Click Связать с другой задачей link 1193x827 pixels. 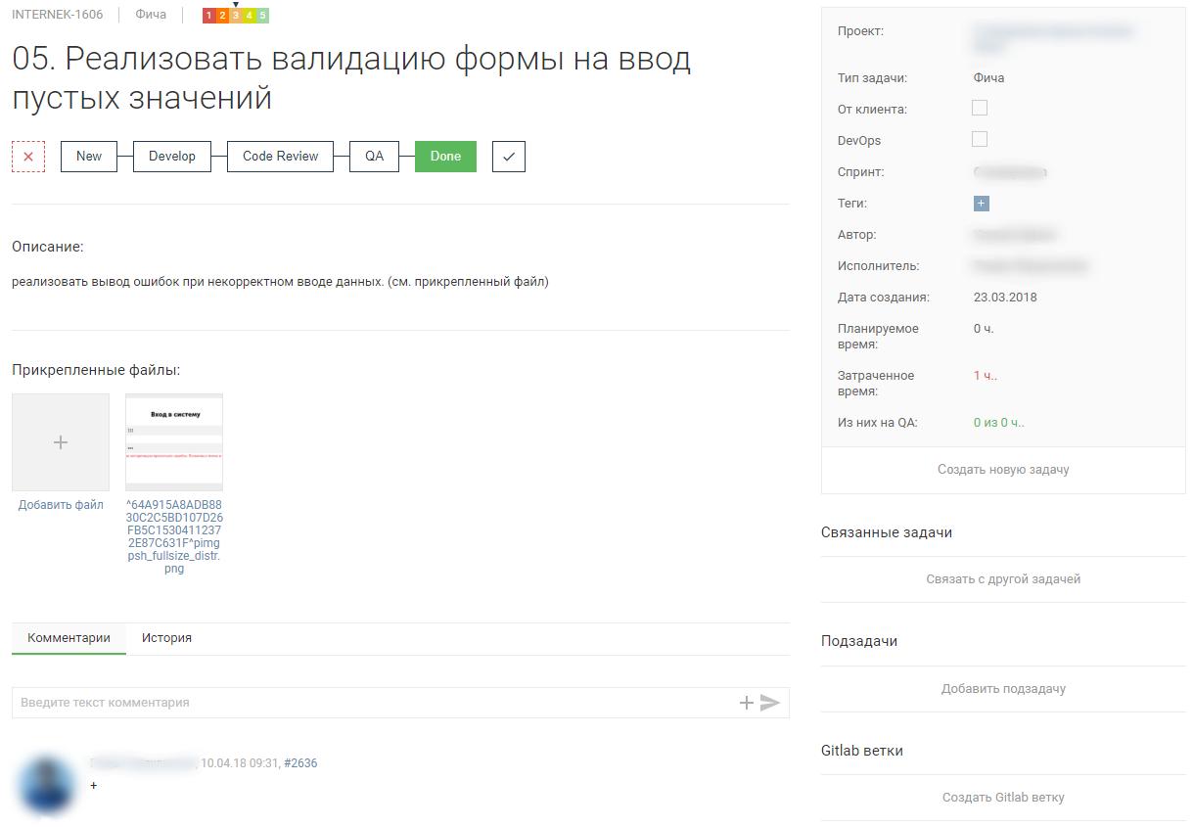(1002, 578)
